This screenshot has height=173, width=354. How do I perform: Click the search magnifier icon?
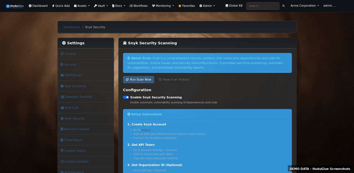click(x=283, y=6)
